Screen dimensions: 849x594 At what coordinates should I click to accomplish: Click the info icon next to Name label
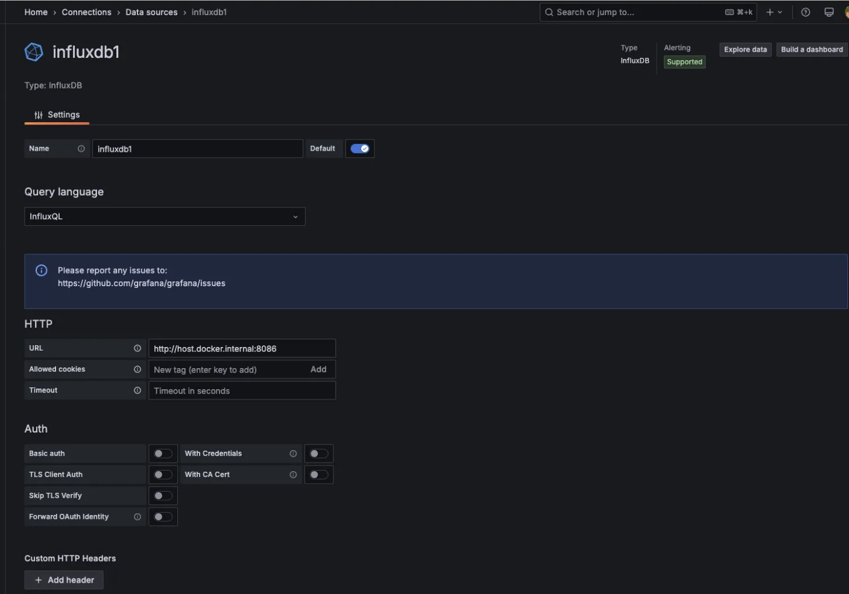click(81, 149)
